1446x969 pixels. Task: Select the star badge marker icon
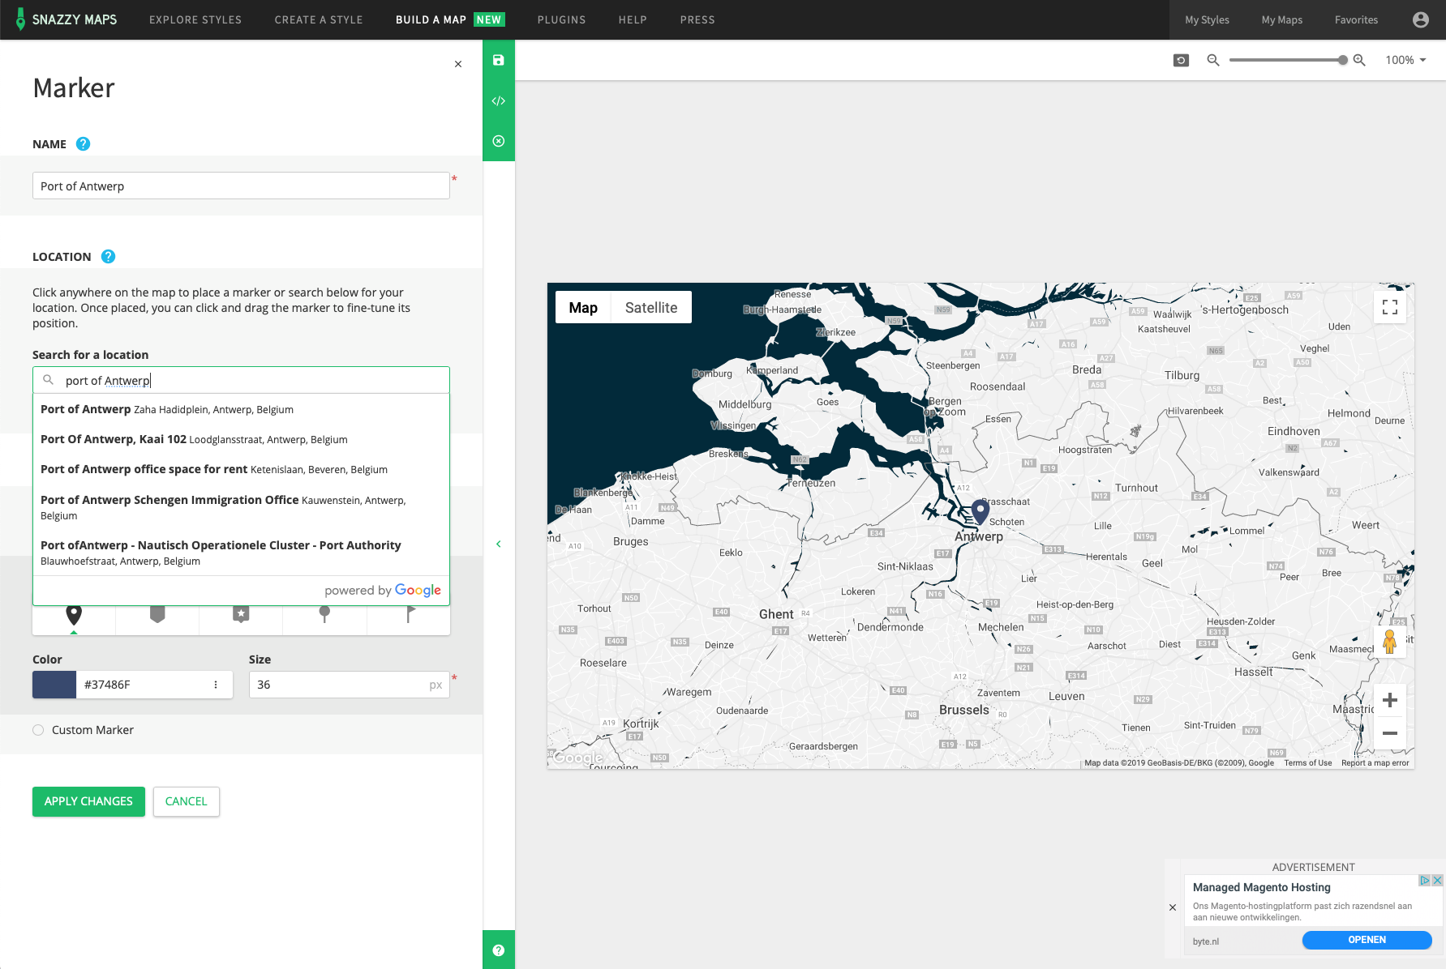(x=241, y=616)
